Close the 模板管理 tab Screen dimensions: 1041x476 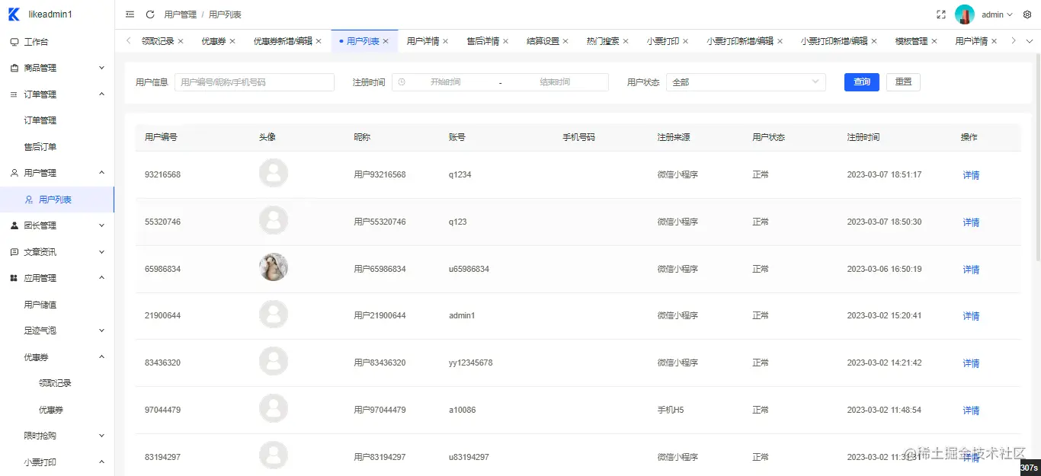point(934,41)
